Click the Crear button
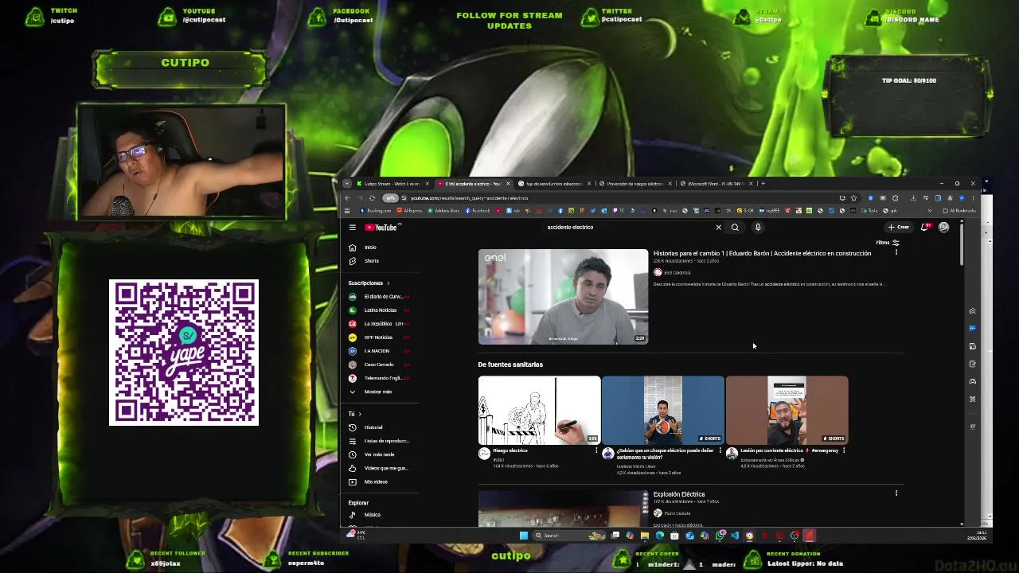 pos(899,228)
